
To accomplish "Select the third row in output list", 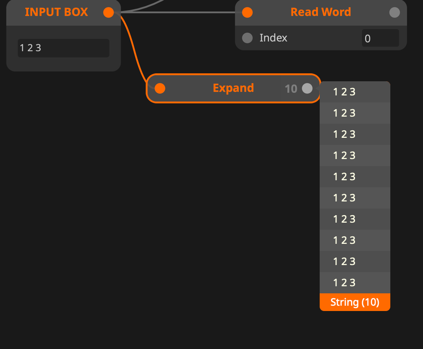I will (355, 134).
